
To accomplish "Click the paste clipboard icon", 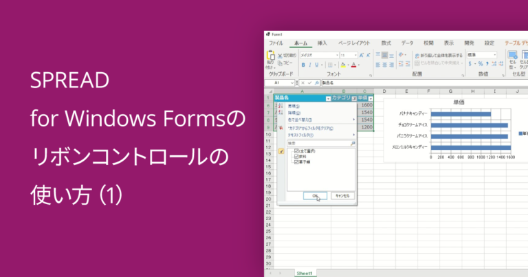I will tap(271, 55).
